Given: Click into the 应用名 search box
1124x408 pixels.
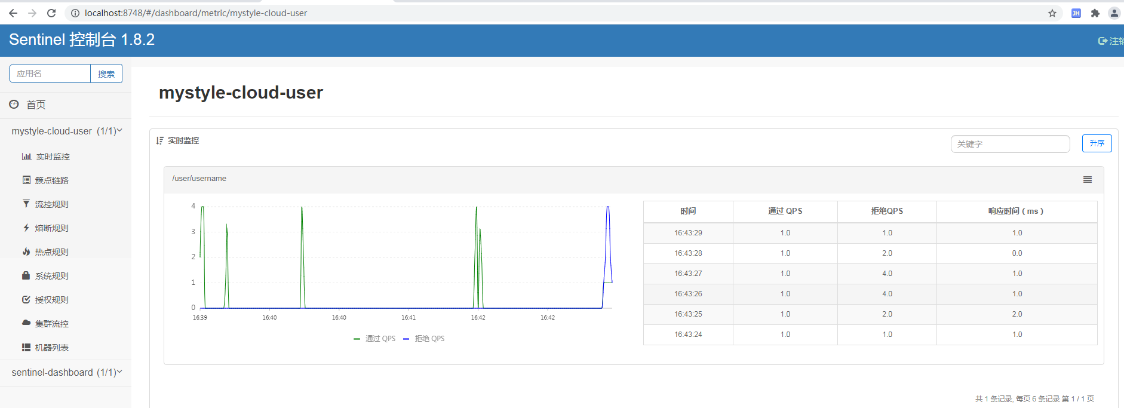Looking at the screenshot, I should (50, 73).
